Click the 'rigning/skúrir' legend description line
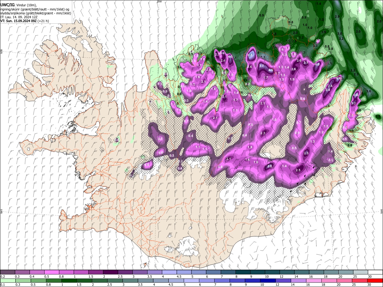The width and height of the screenshot is (383, 287). tap(35, 9)
